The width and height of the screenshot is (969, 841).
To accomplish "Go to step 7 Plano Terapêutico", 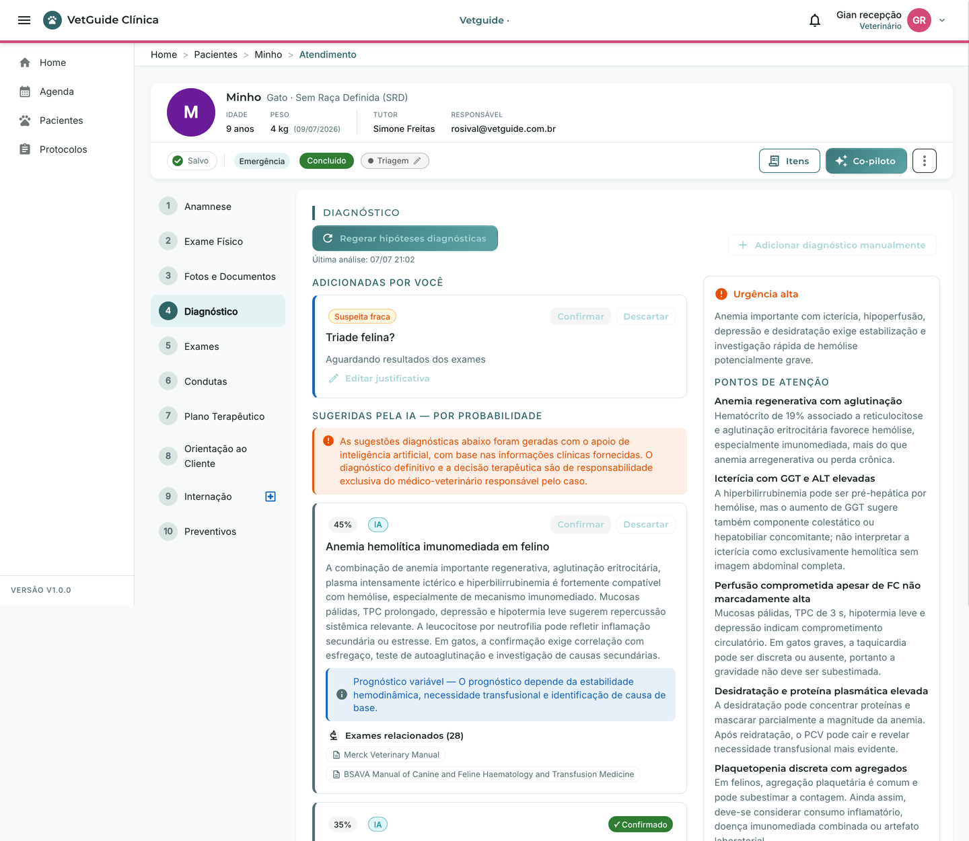I will pos(218,416).
